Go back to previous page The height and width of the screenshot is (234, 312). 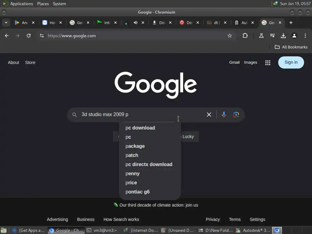(x=7, y=36)
